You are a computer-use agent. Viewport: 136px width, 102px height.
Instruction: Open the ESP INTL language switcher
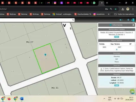click(x=110, y=99)
